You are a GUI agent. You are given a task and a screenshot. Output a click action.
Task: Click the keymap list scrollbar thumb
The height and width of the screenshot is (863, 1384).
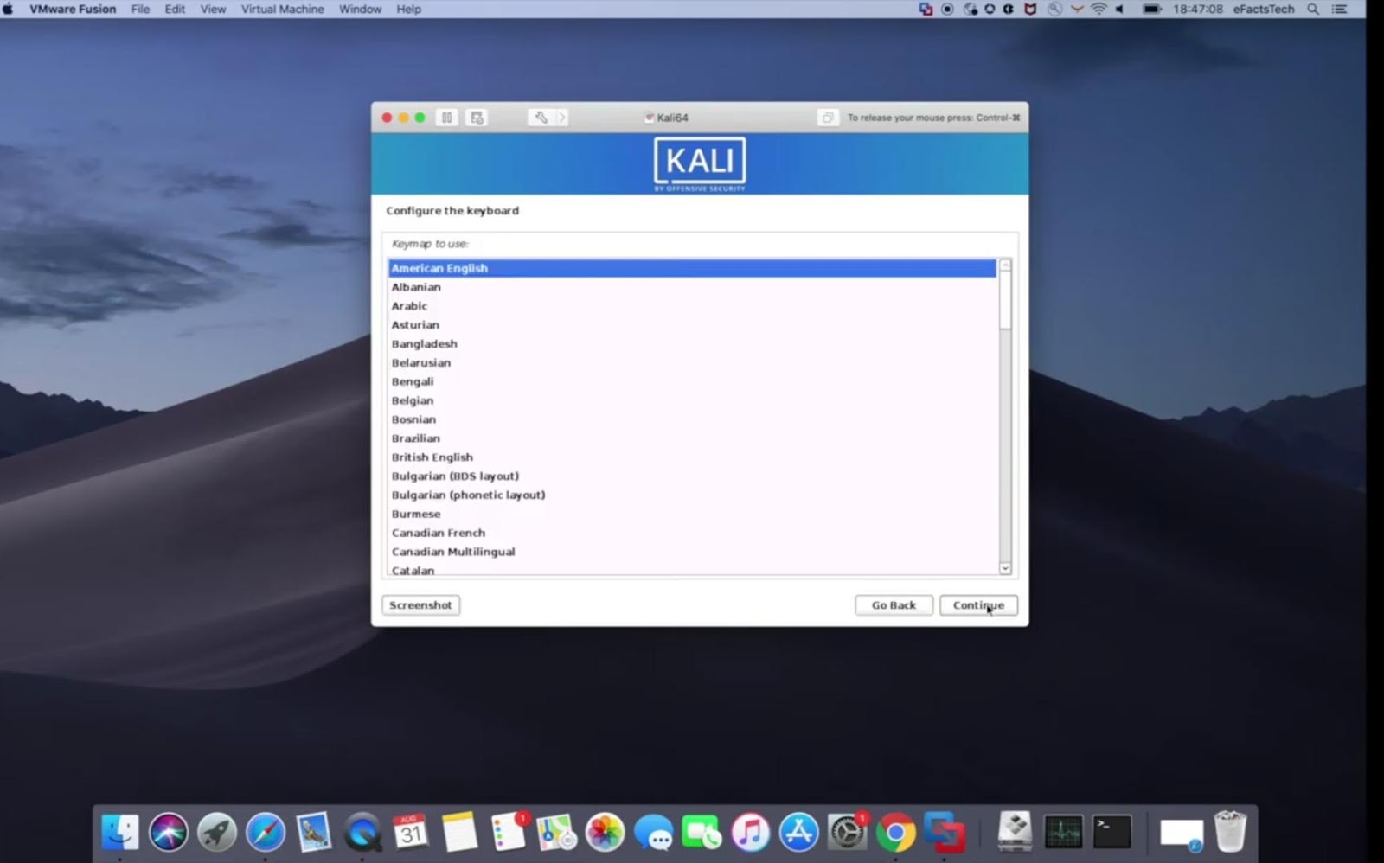[x=1005, y=300]
